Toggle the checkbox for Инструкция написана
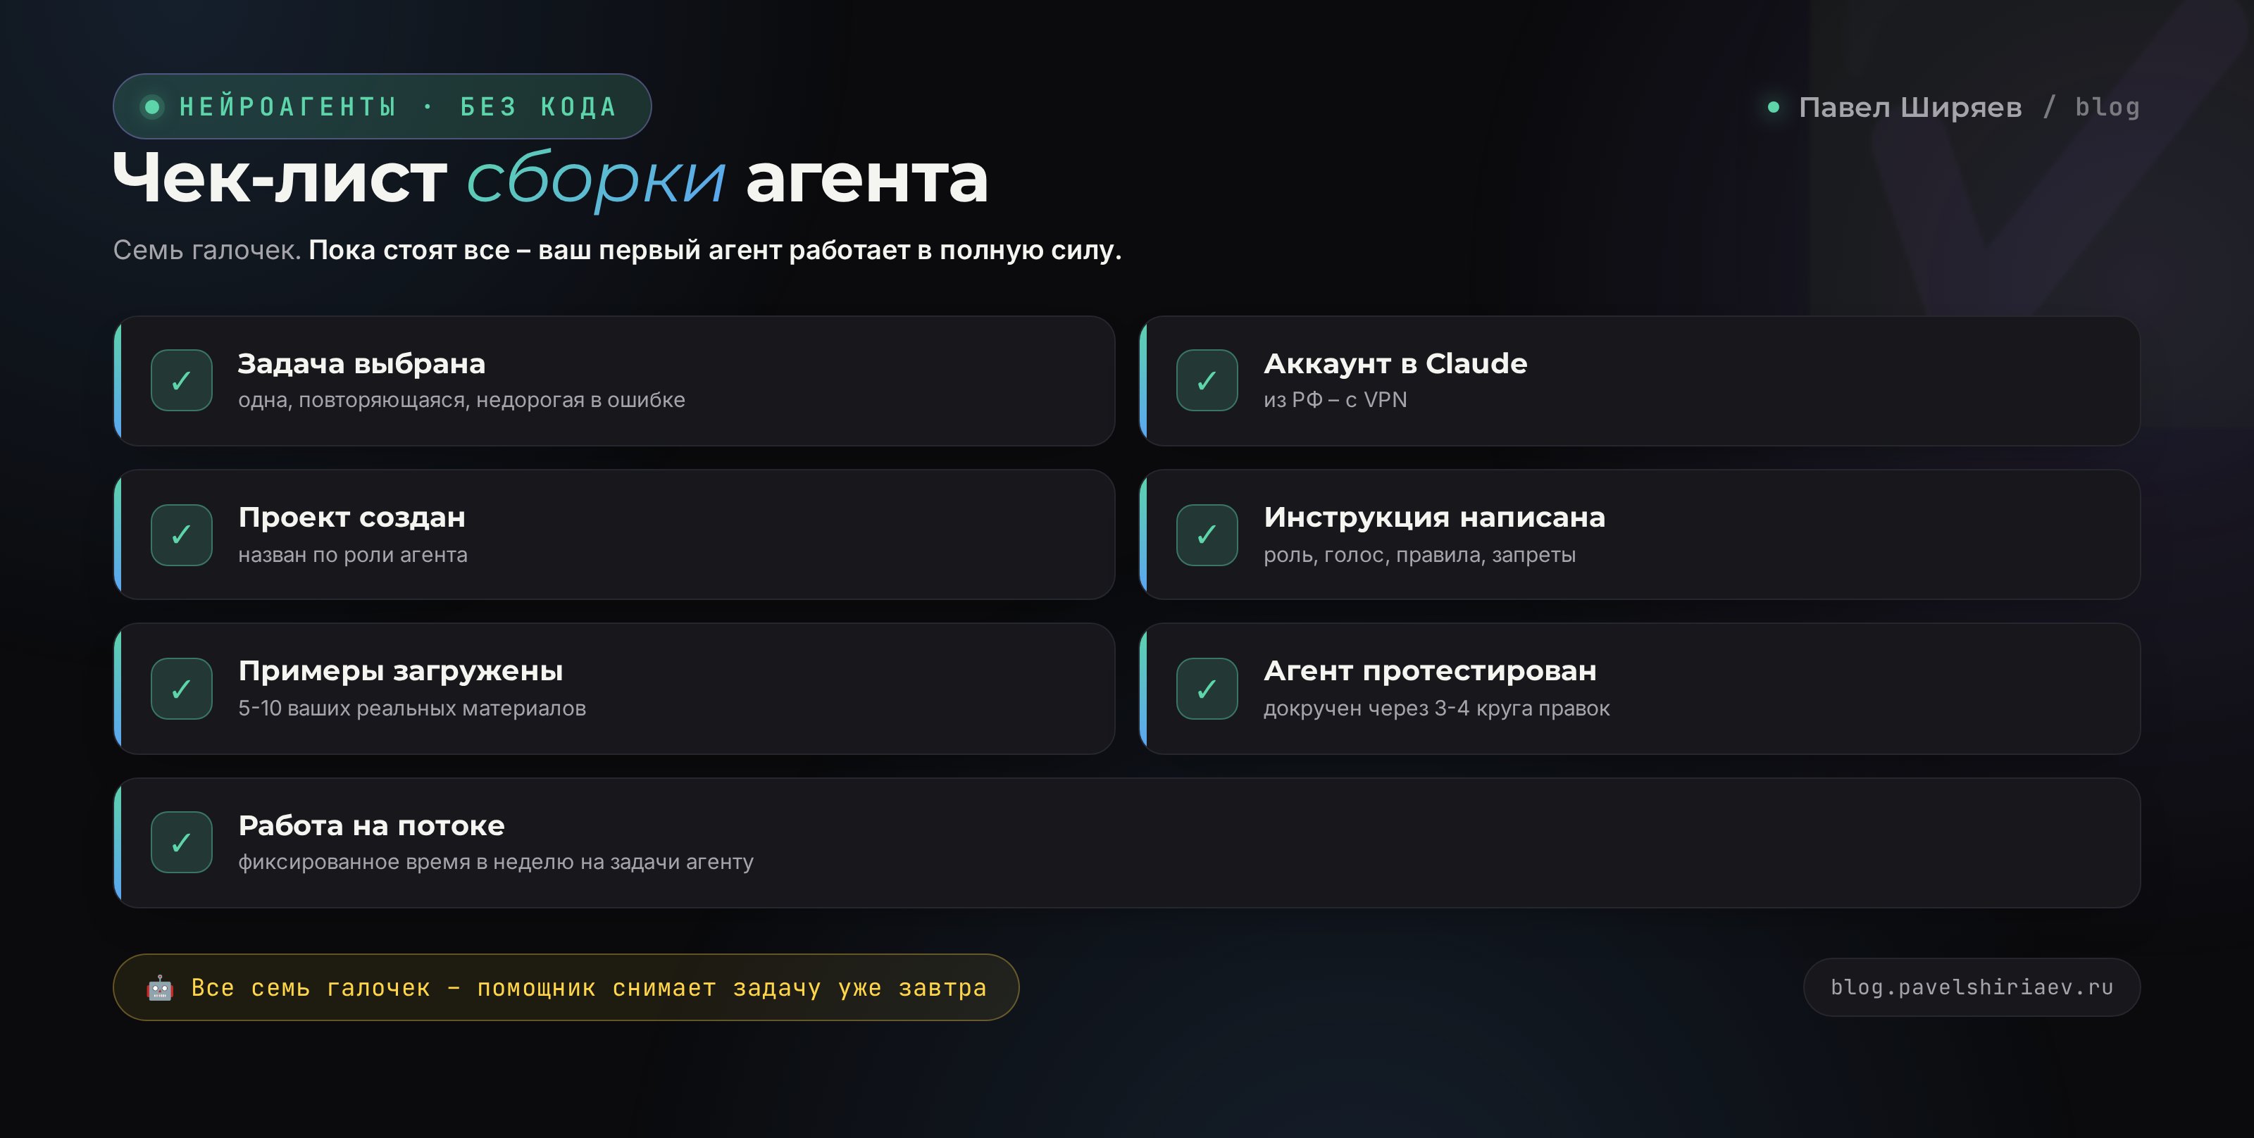This screenshot has height=1138, width=2254. point(1207,534)
